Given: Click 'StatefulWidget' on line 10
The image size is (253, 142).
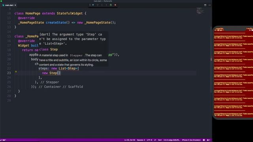Looking at the screenshot, I should click(70, 13).
